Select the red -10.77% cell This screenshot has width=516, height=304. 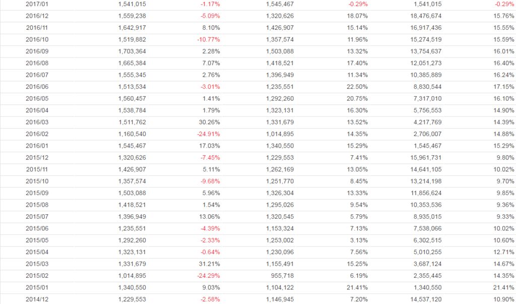pyautogui.click(x=208, y=39)
